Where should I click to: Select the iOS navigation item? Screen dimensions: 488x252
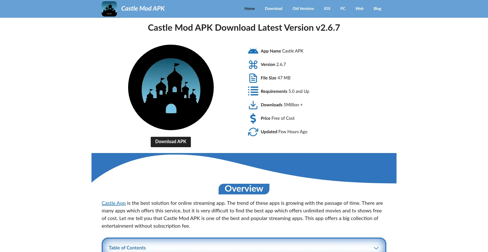327,9
